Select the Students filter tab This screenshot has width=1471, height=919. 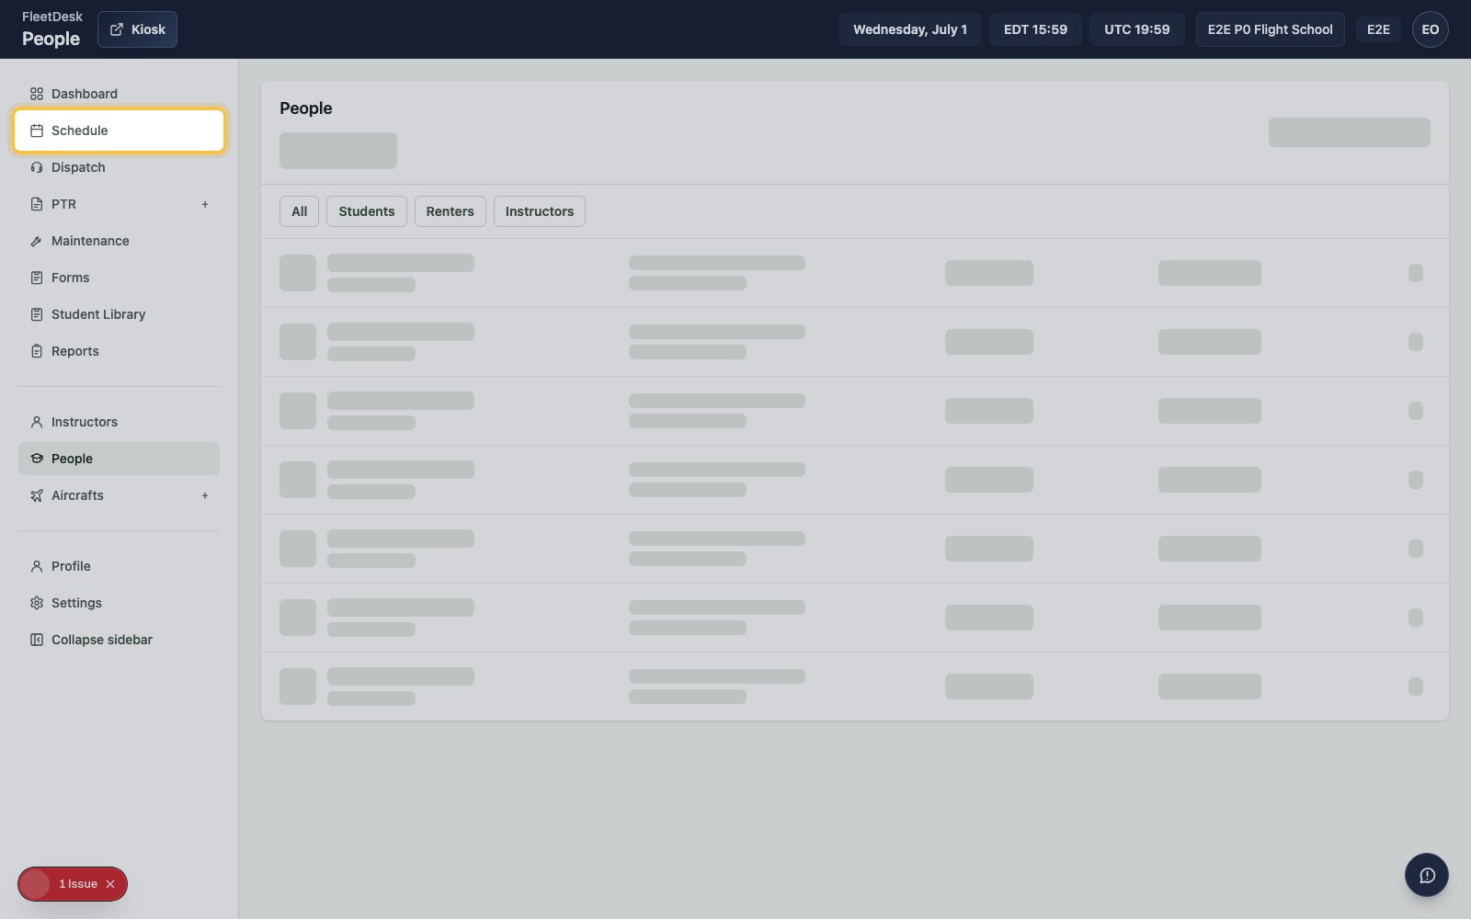(x=367, y=211)
